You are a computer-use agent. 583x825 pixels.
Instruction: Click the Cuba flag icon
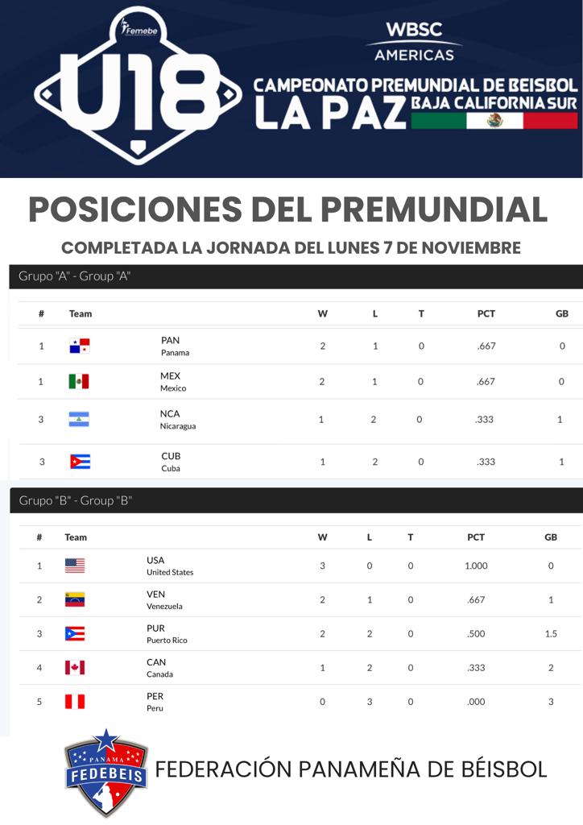pyautogui.click(x=80, y=462)
